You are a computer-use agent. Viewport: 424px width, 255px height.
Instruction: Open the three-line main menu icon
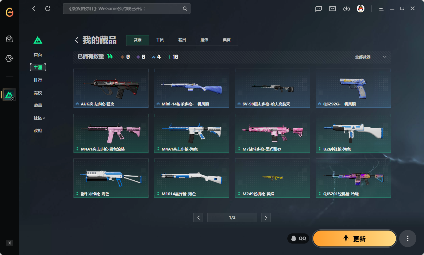pos(382,9)
